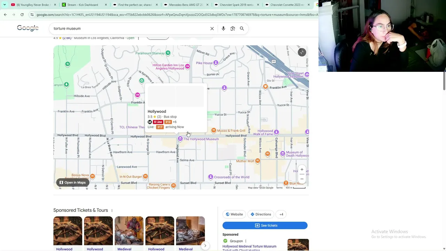Viewport: 446px width, 251px height.
Task: Open the map Terms link
Action: pos(279,188)
